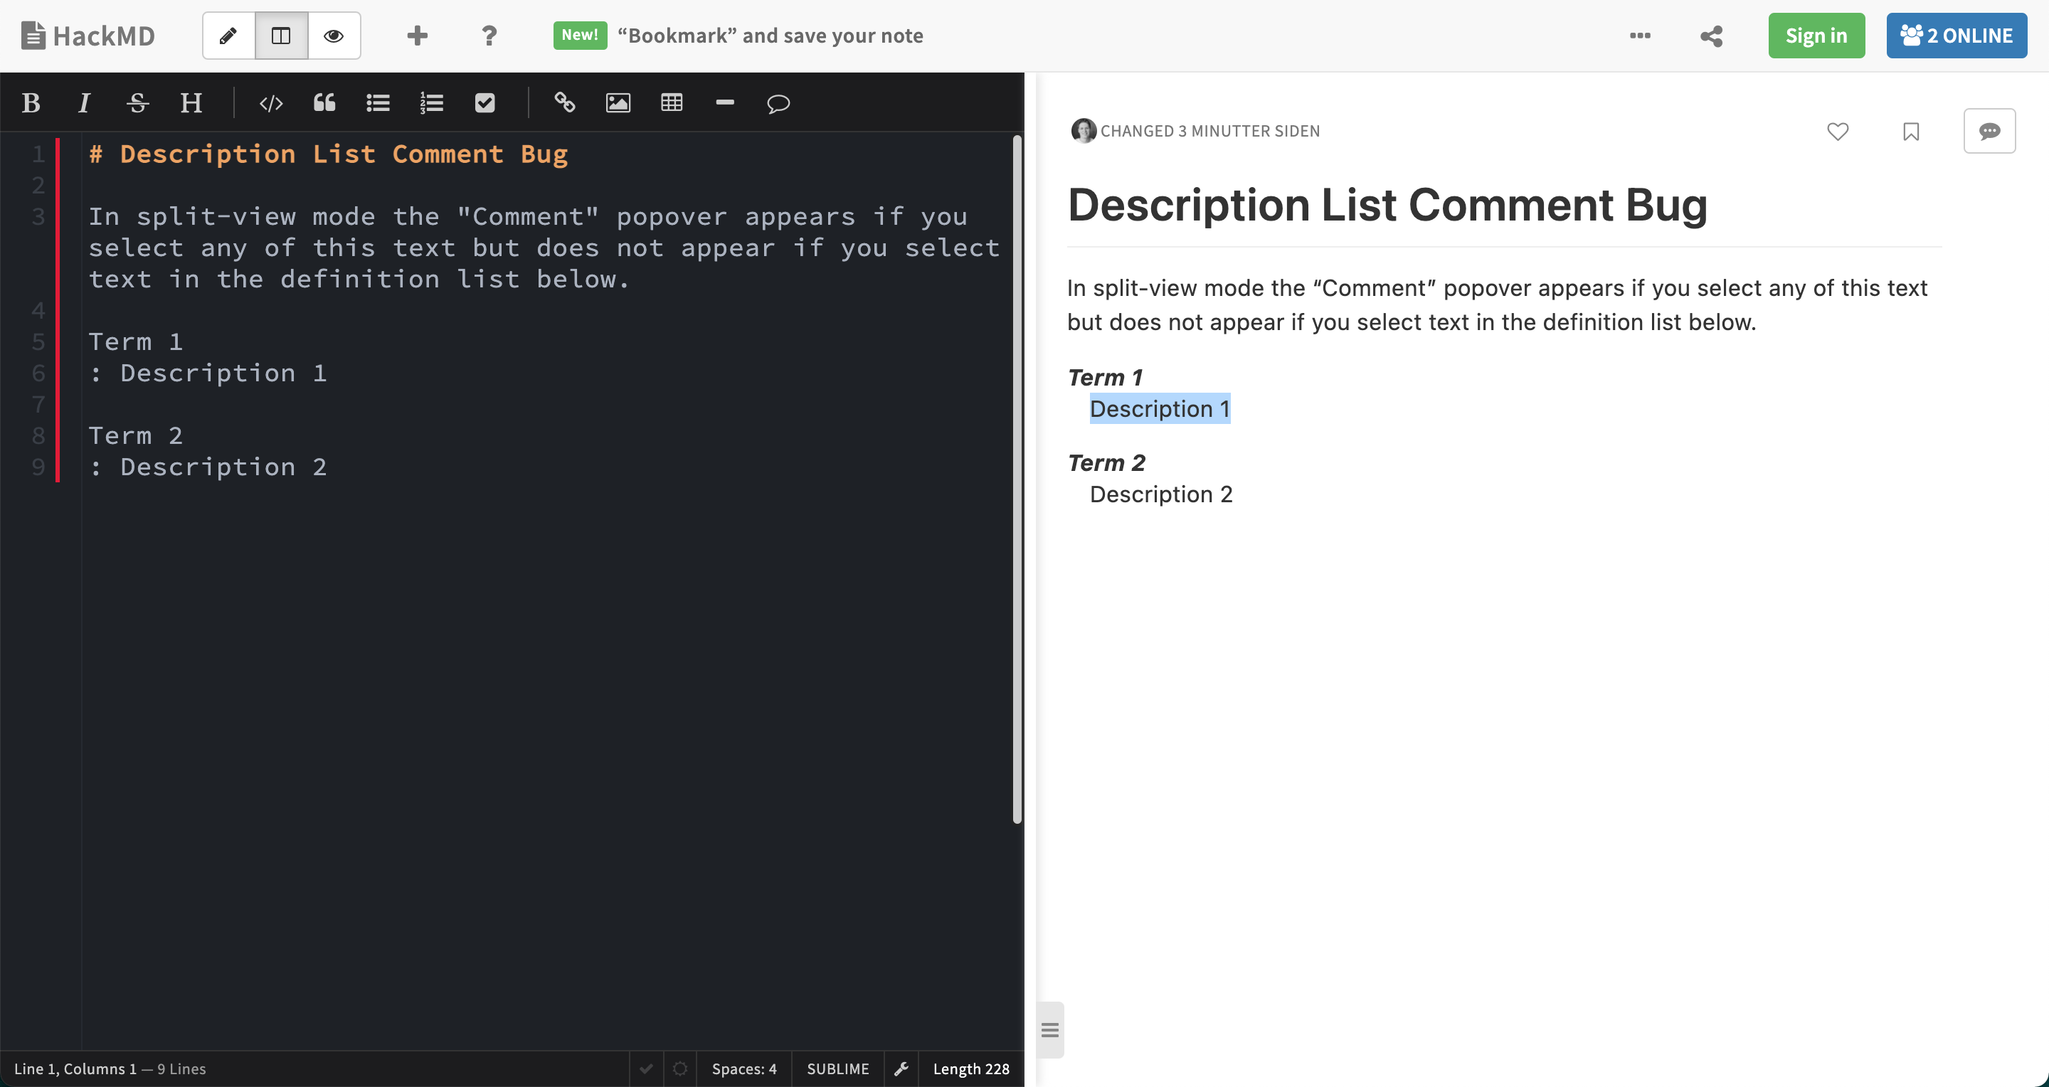This screenshot has height=1087, width=2049.
Task: Insert a horizontal rule
Action: point(725,102)
